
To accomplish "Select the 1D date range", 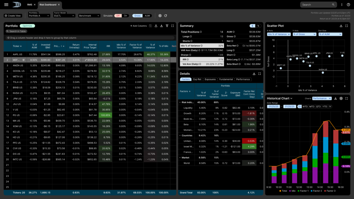I will coord(299,106).
